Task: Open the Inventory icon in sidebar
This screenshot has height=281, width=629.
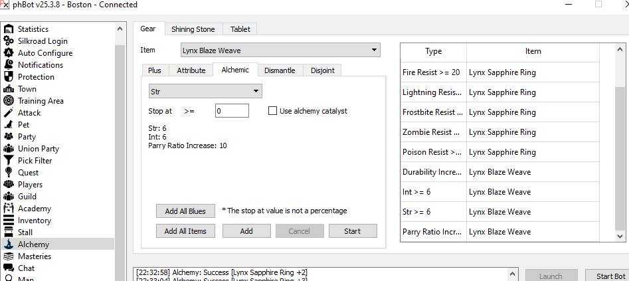Action: pyautogui.click(x=9, y=221)
